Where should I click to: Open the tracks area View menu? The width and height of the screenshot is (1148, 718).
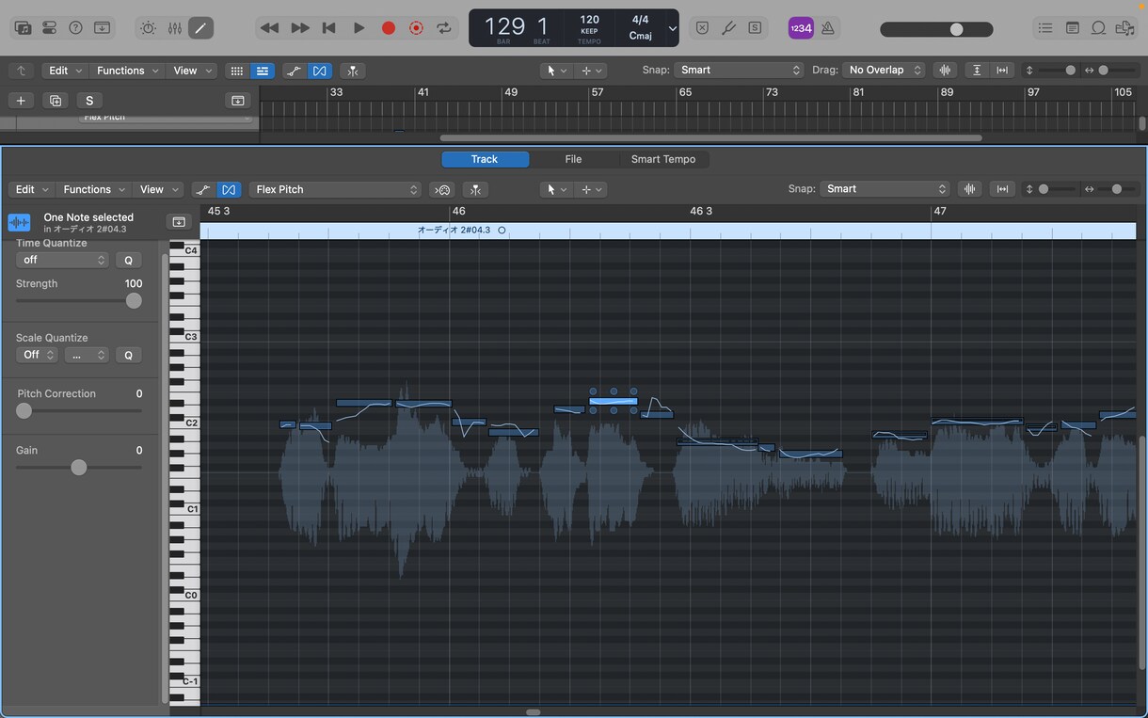point(193,71)
